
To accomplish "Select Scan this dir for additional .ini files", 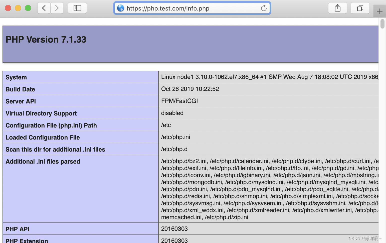I will (x=55, y=150).
